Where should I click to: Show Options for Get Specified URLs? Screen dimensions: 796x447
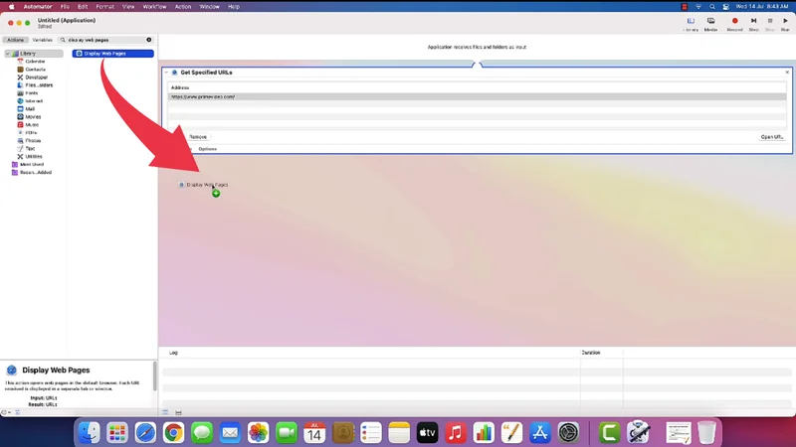pos(207,149)
